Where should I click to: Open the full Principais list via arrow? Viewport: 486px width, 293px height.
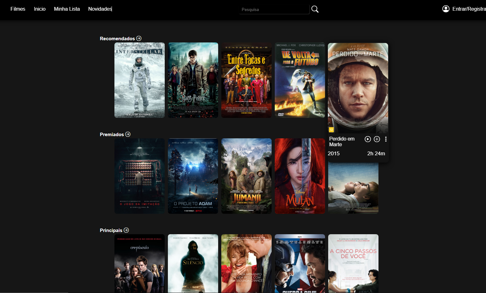(x=126, y=230)
